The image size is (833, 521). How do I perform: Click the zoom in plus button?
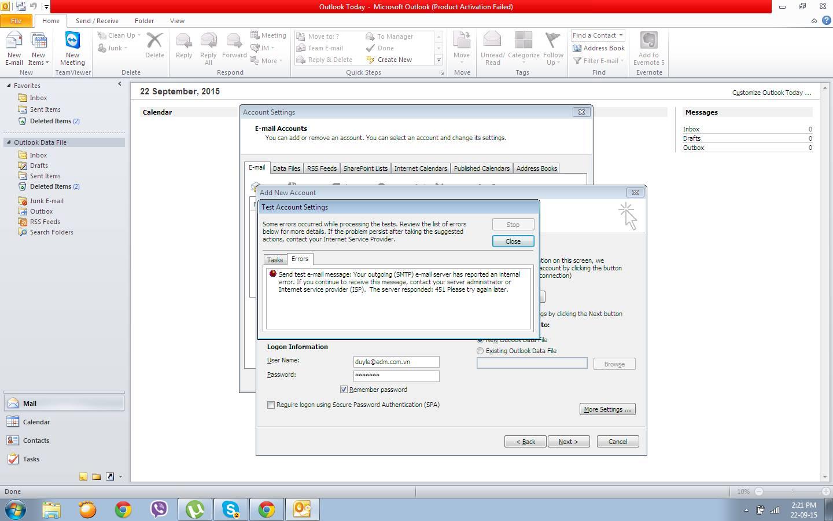coord(826,491)
